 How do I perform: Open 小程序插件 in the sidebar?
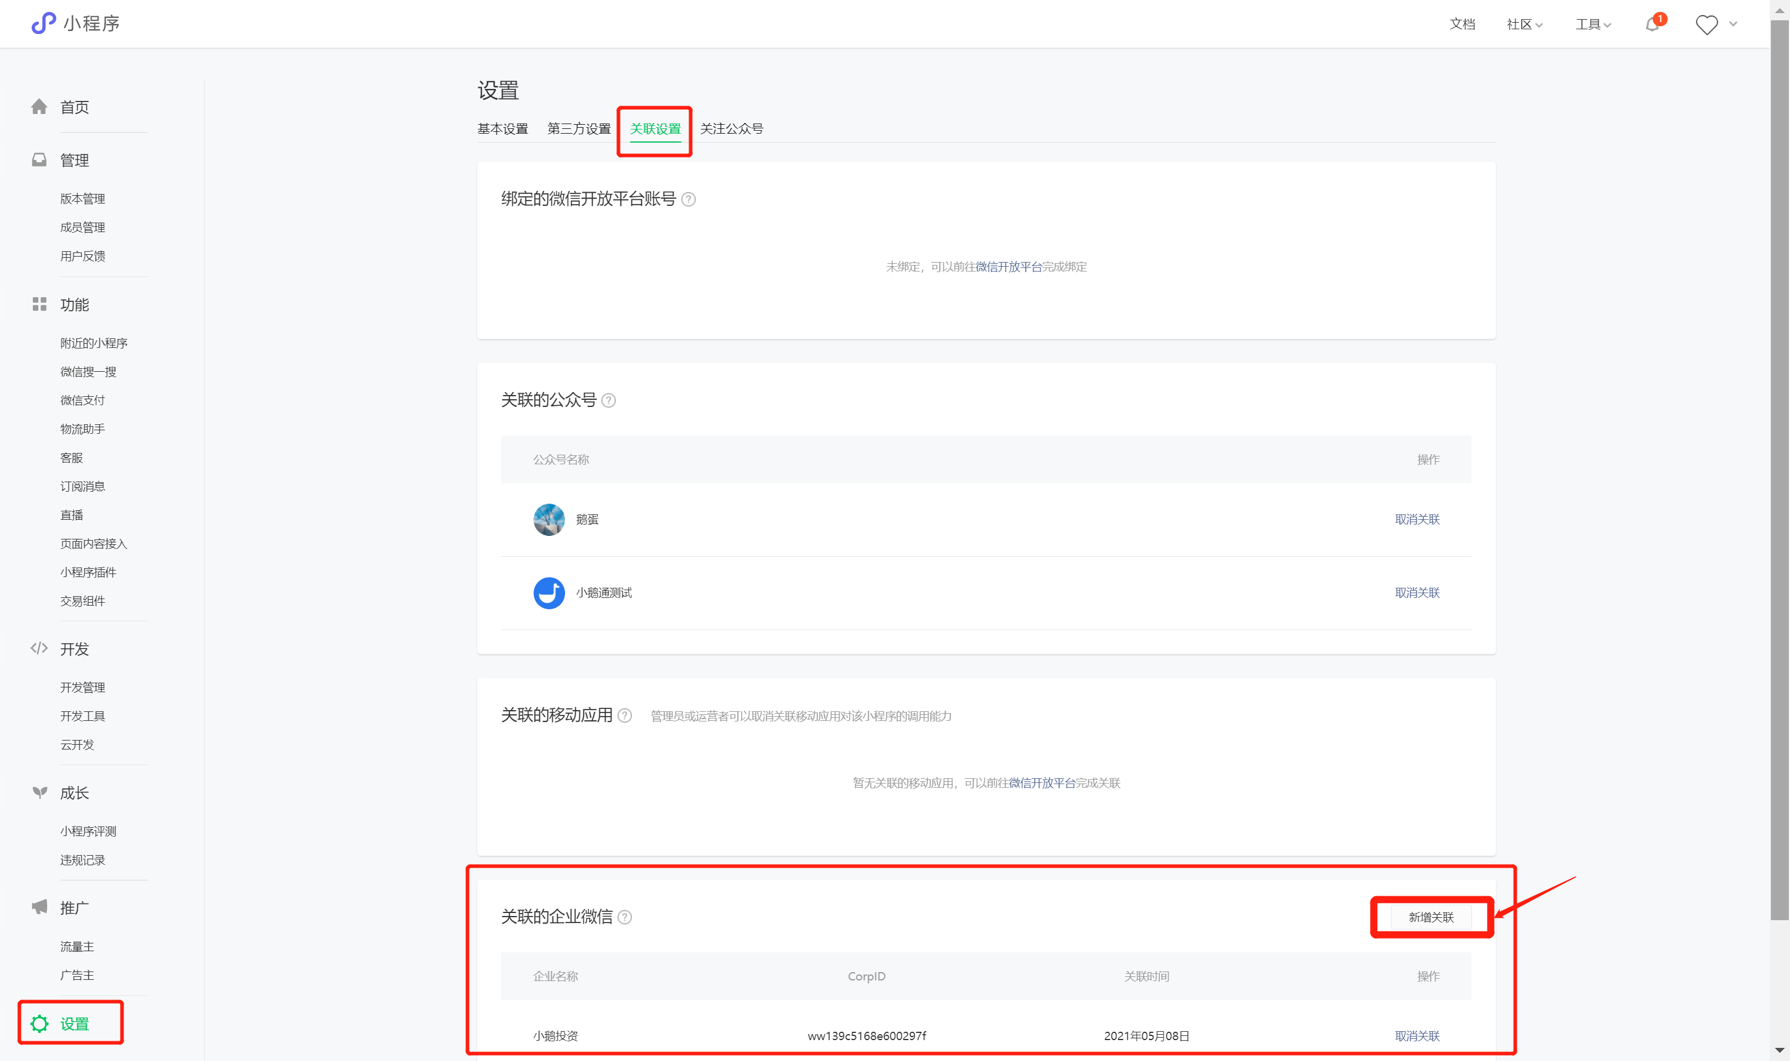click(x=88, y=572)
